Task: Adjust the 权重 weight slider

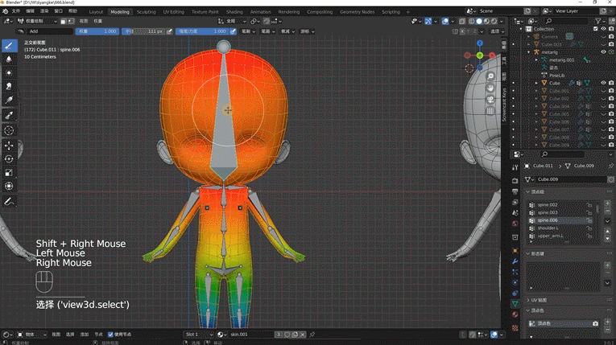Action: coord(97,31)
